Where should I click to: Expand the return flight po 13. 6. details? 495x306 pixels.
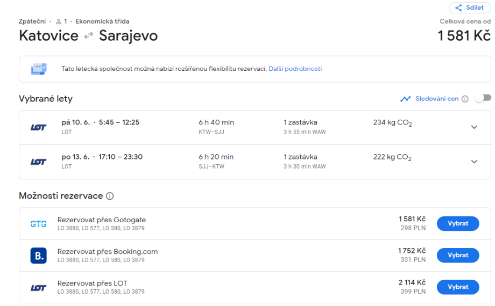coord(473,162)
